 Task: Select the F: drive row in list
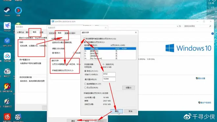[110, 56]
